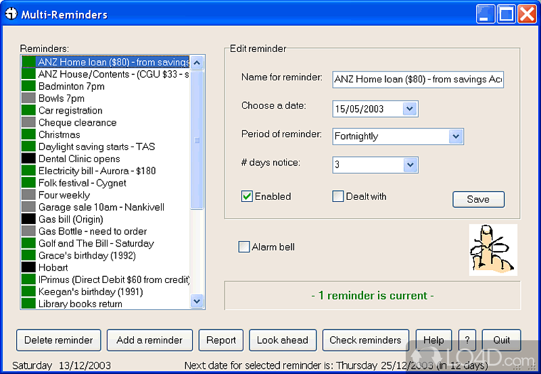The height and width of the screenshot is (374, 541).
Task: Open the Report button
Action: pos(221,340)
